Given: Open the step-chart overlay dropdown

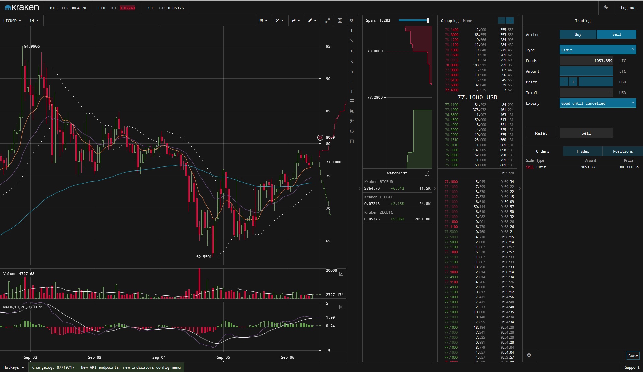Looking at the screenshot, I should [x=296, y=21].
